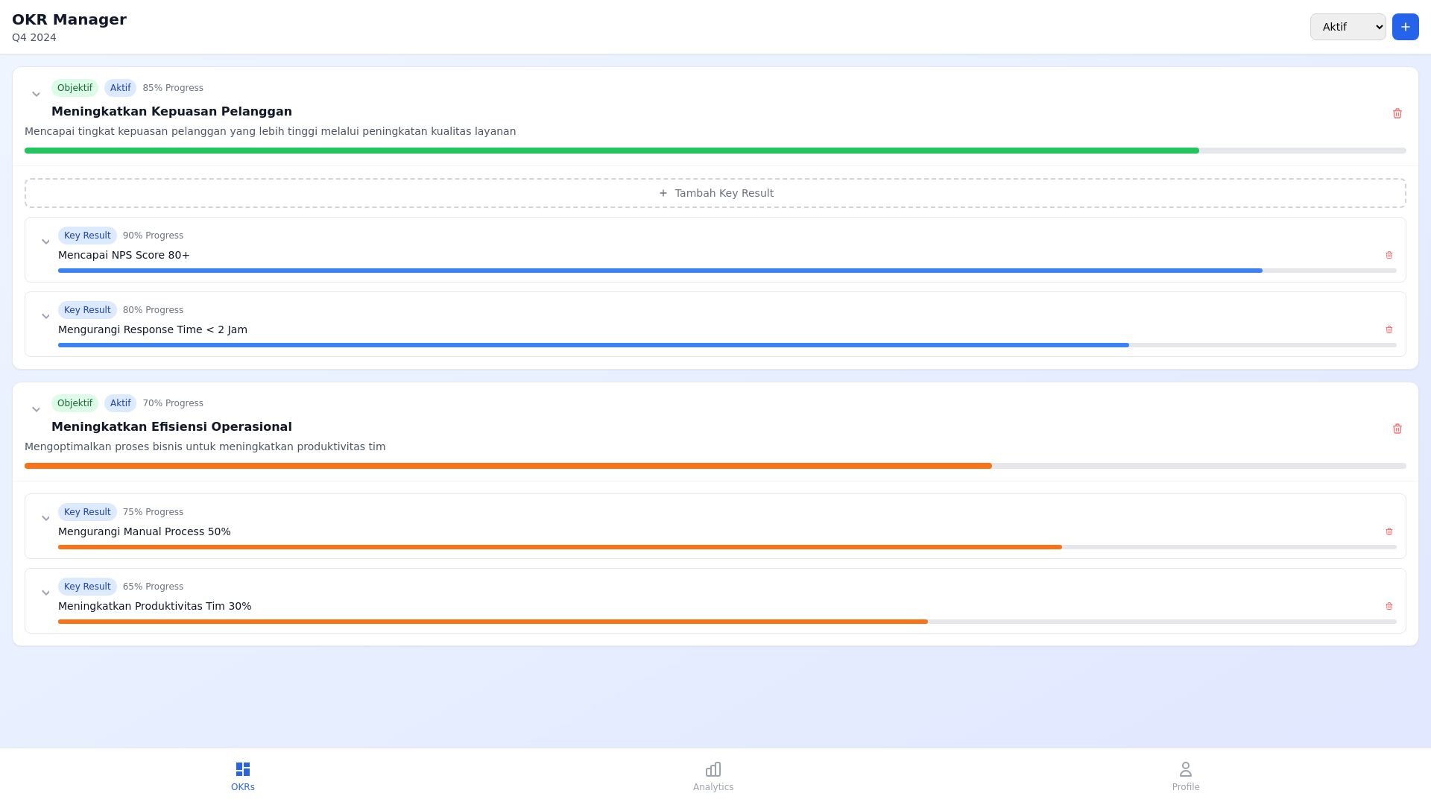Expand the Mengurangi Manual Process key result
The height and width of the screenshot is (805, 1431).
click(x=45, y=519)
